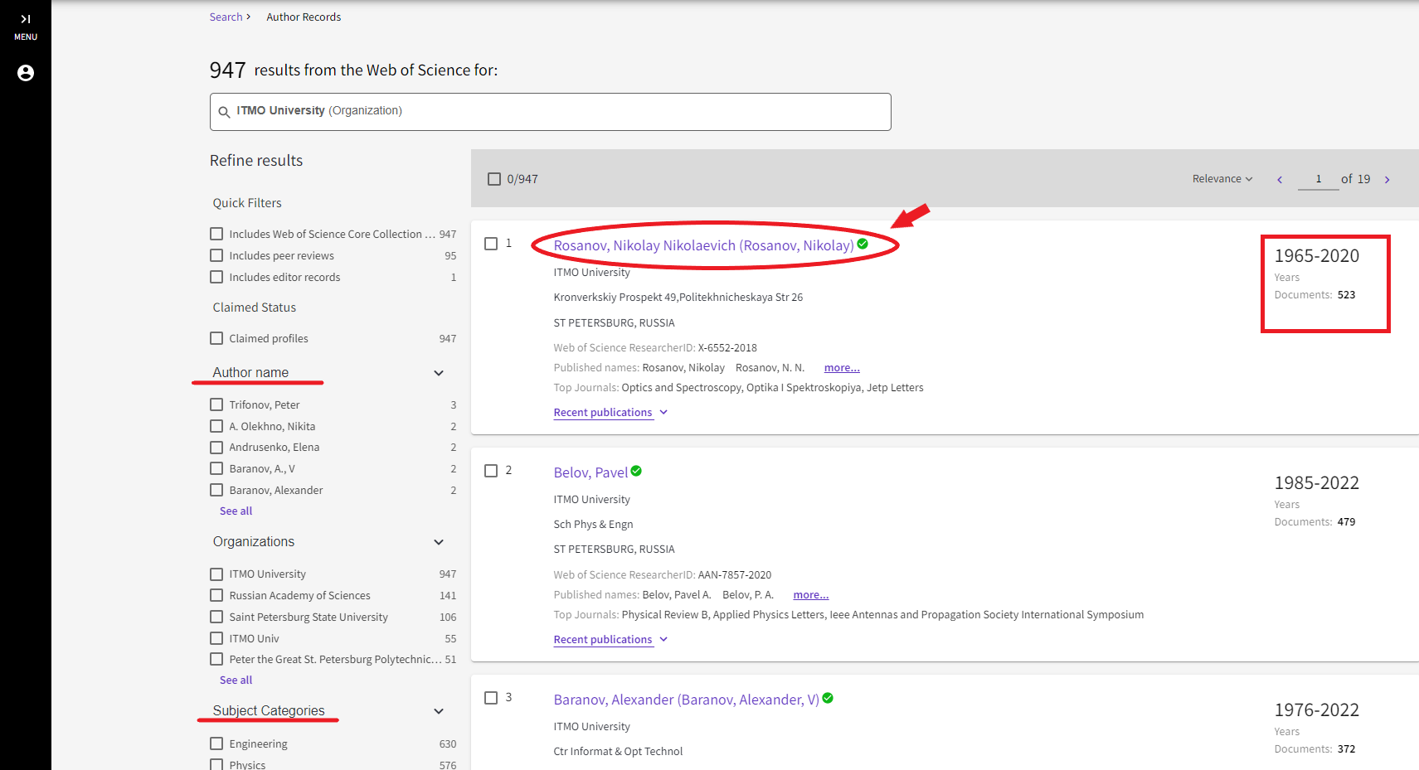
Task: Enable Includes editor records filter
Action: [216, 277]
